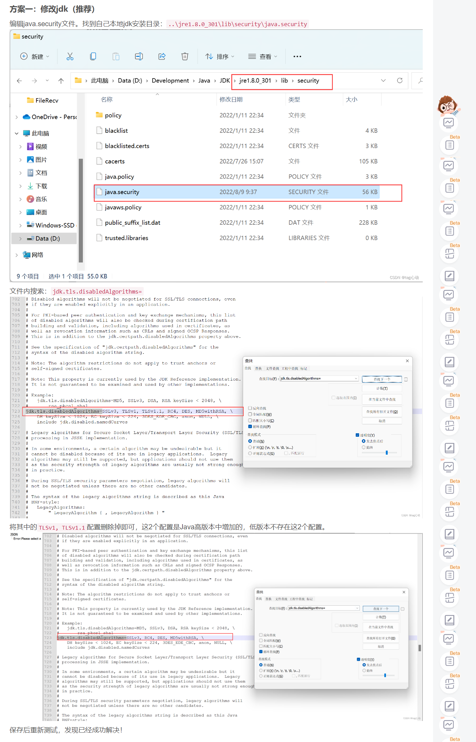This screenshot has width=476, height=742.
Task: Enable 匹配大小写 checkbox in first Find dialog
Action: 250,421
